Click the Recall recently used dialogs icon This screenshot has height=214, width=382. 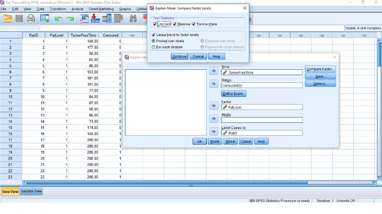[x=45, y=18]
